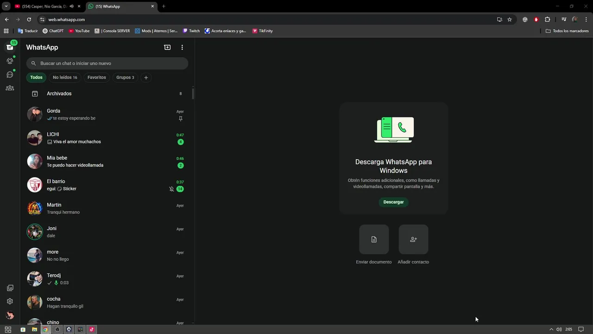Viewport: 593px width, 334px height.
Task: Open the three-dot WhatsApp menu
Action: tap(182, 47)
